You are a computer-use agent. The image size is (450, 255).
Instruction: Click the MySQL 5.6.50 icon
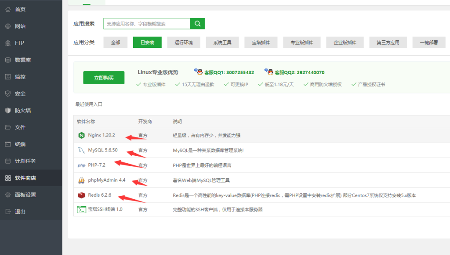point(81,149)
